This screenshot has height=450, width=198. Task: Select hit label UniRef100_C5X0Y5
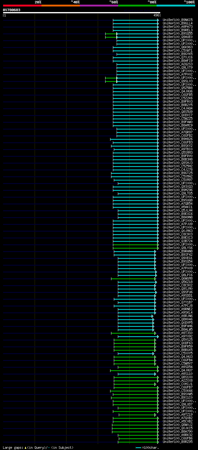(x=178, y=353)
